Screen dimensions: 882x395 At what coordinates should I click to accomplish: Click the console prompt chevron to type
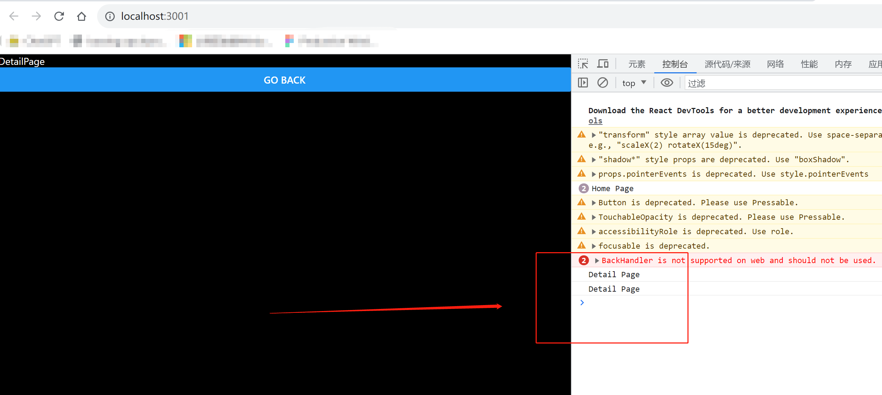(x=582, y=302)
